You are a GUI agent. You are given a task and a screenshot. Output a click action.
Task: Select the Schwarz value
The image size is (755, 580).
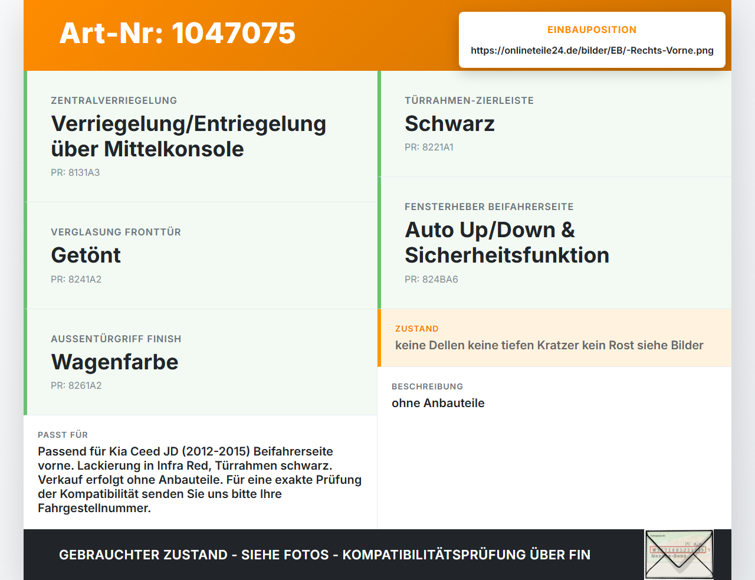(x=449, y=124)
